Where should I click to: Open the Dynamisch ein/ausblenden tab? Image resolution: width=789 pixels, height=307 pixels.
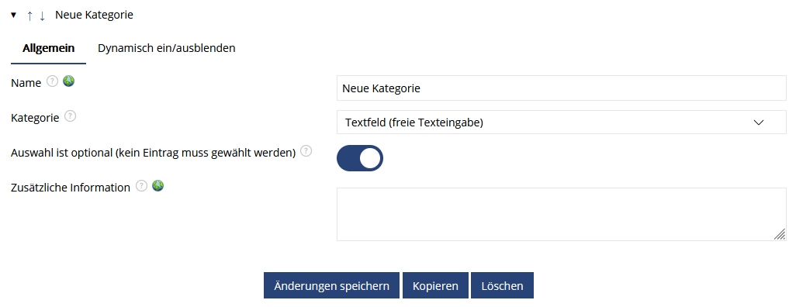(167, 48)
